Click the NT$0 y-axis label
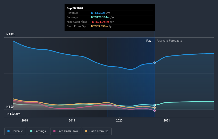The image size is (218, 139). pos(10,107)
